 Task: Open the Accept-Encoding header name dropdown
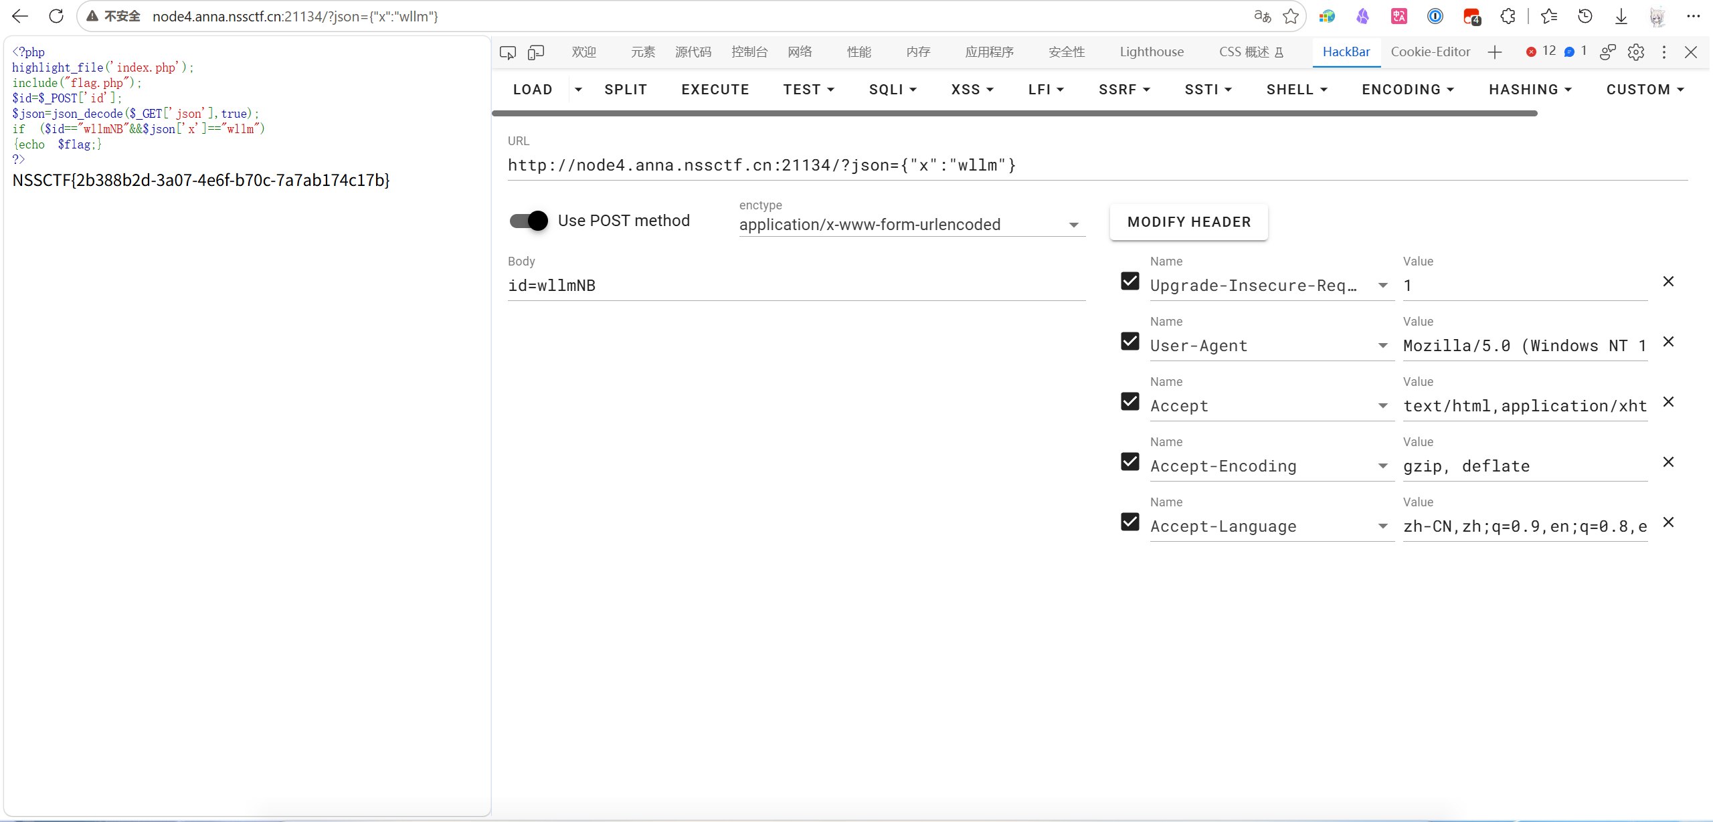(1383, 466)
